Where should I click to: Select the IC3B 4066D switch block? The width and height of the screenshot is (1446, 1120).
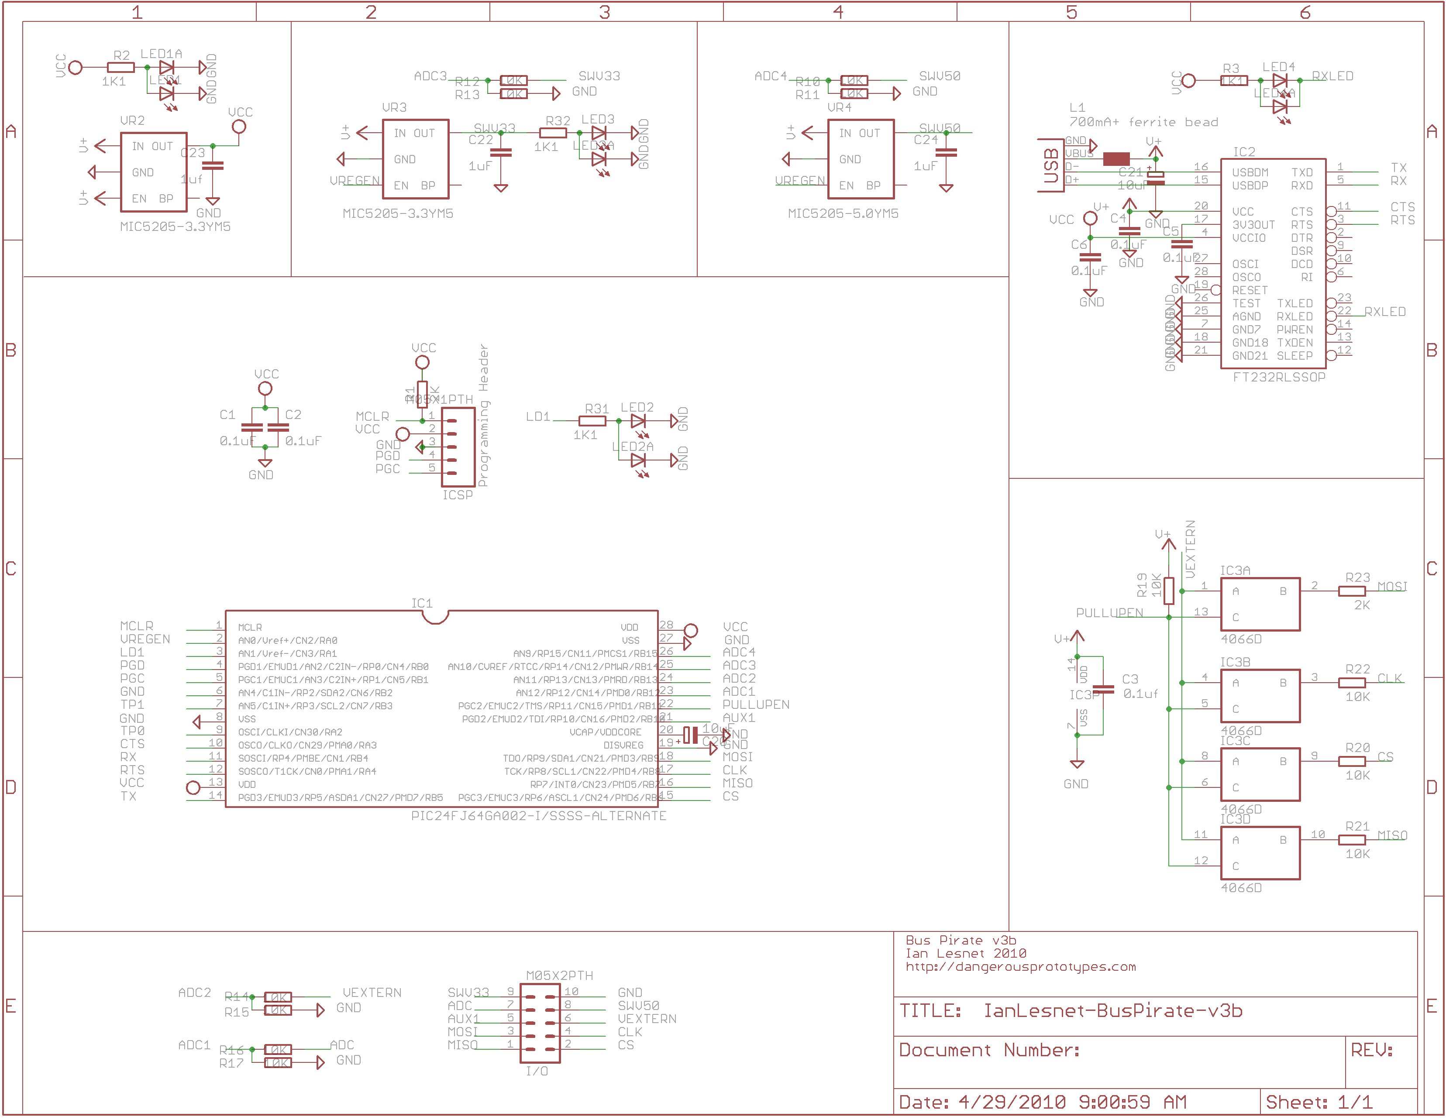pos(1260,695)
